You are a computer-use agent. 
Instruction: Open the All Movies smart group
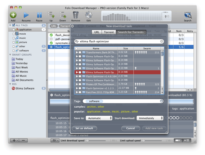20,71
